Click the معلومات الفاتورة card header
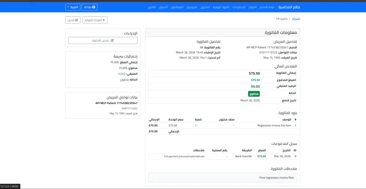 tap(223, 32)
